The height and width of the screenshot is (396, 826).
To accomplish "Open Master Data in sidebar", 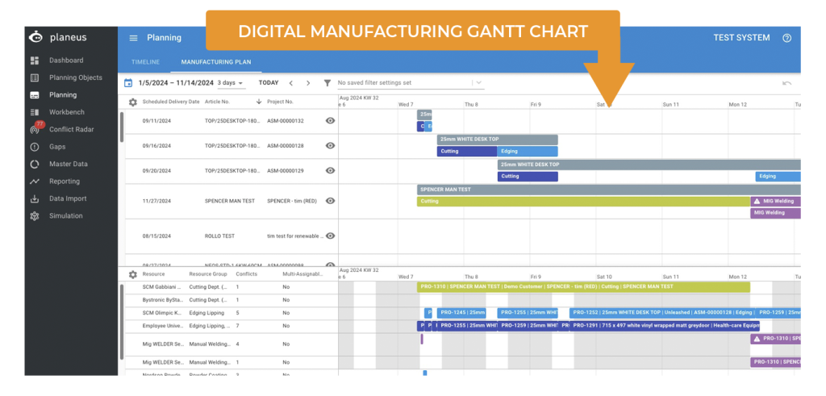I will (x=69, y=164).
